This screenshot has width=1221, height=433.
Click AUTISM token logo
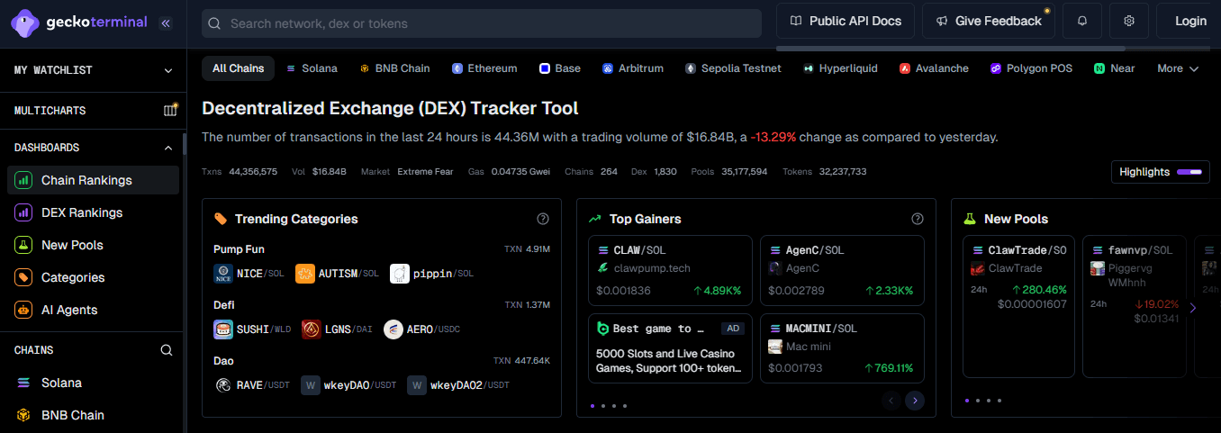[x=305, y=274]
